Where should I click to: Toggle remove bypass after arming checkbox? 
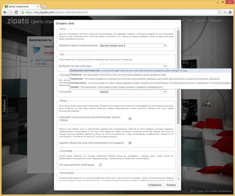pos(130,143)
